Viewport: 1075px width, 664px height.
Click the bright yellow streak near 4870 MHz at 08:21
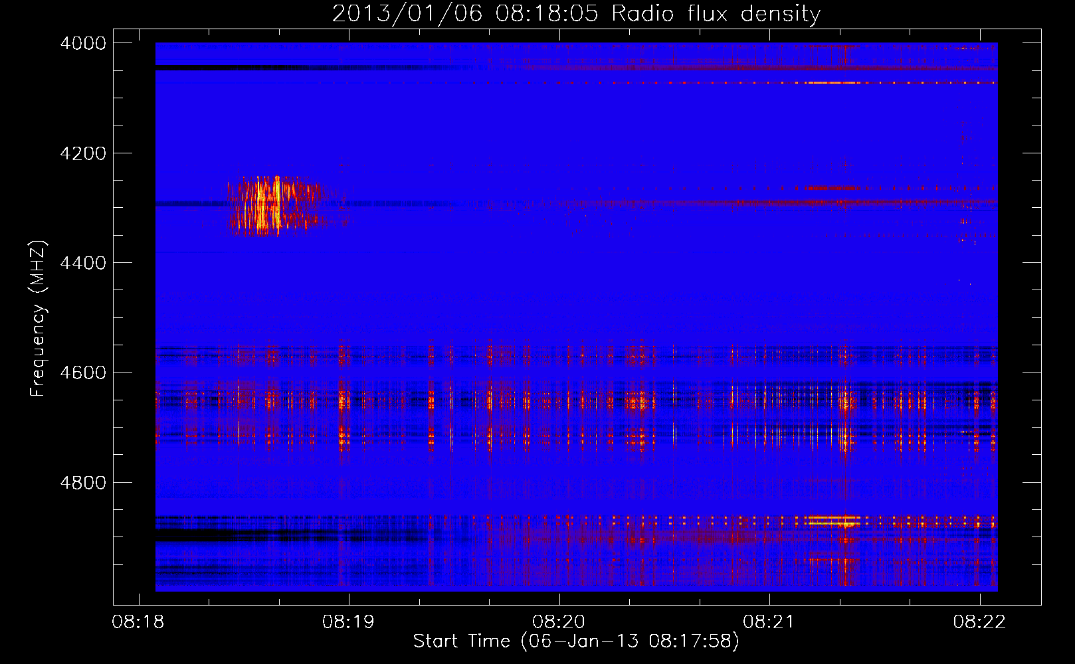(x=833, y=520)
